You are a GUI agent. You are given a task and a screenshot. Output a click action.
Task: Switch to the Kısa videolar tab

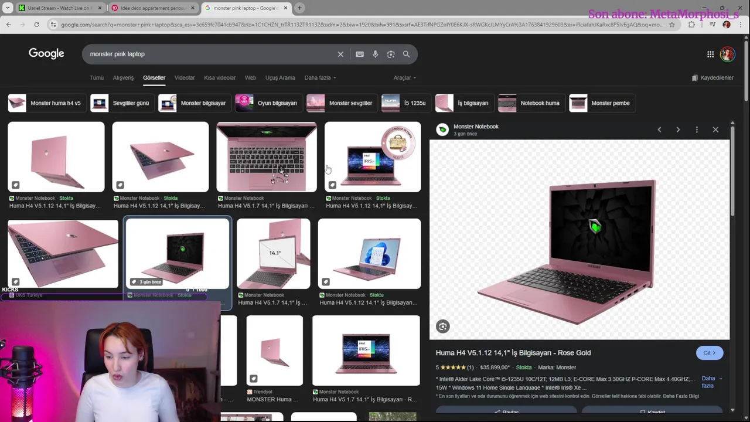tap(220, 77)
